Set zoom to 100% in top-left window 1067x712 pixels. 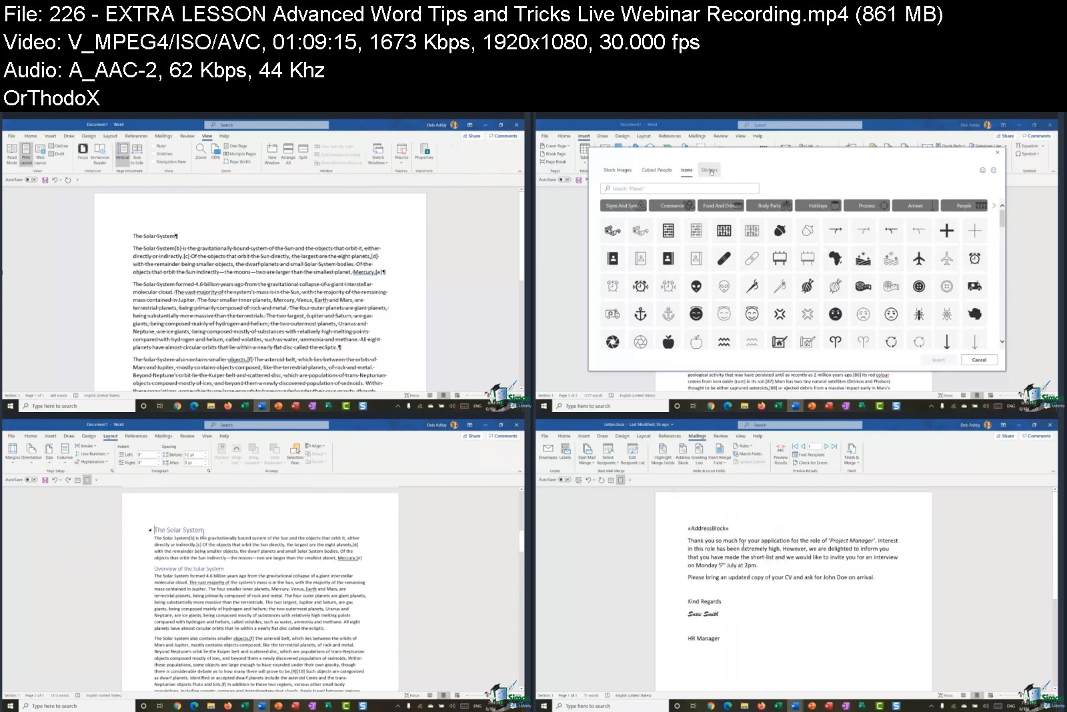215,152
